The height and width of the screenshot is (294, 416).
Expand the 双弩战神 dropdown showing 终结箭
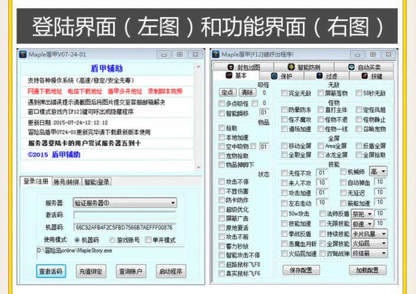[369, 253]
